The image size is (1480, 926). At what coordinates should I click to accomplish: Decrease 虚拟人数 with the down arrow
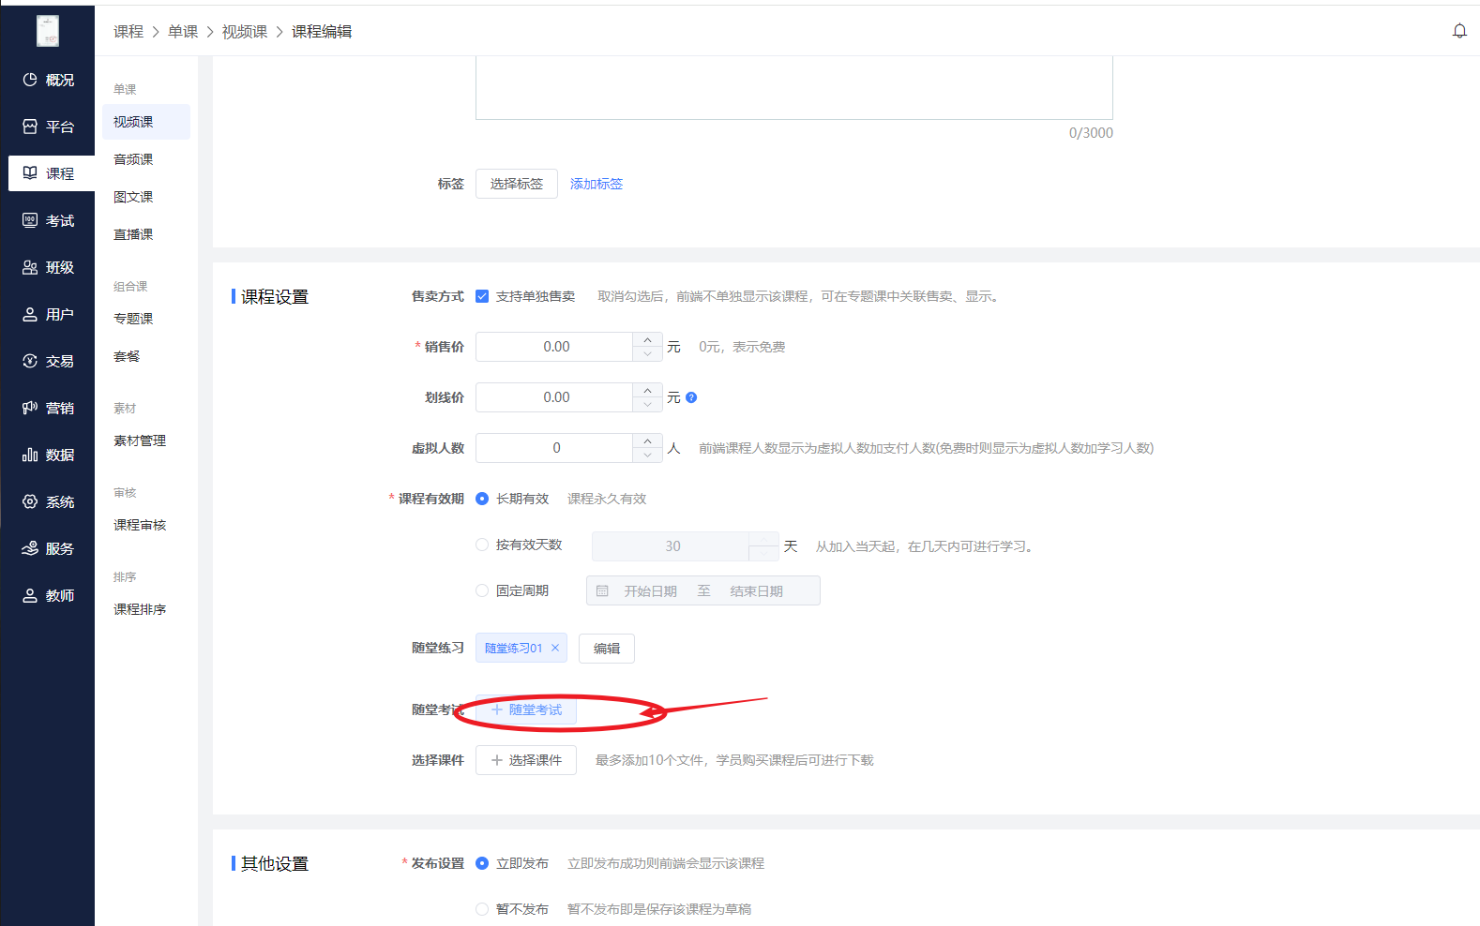pyautogui.click(x=647, y=456)
